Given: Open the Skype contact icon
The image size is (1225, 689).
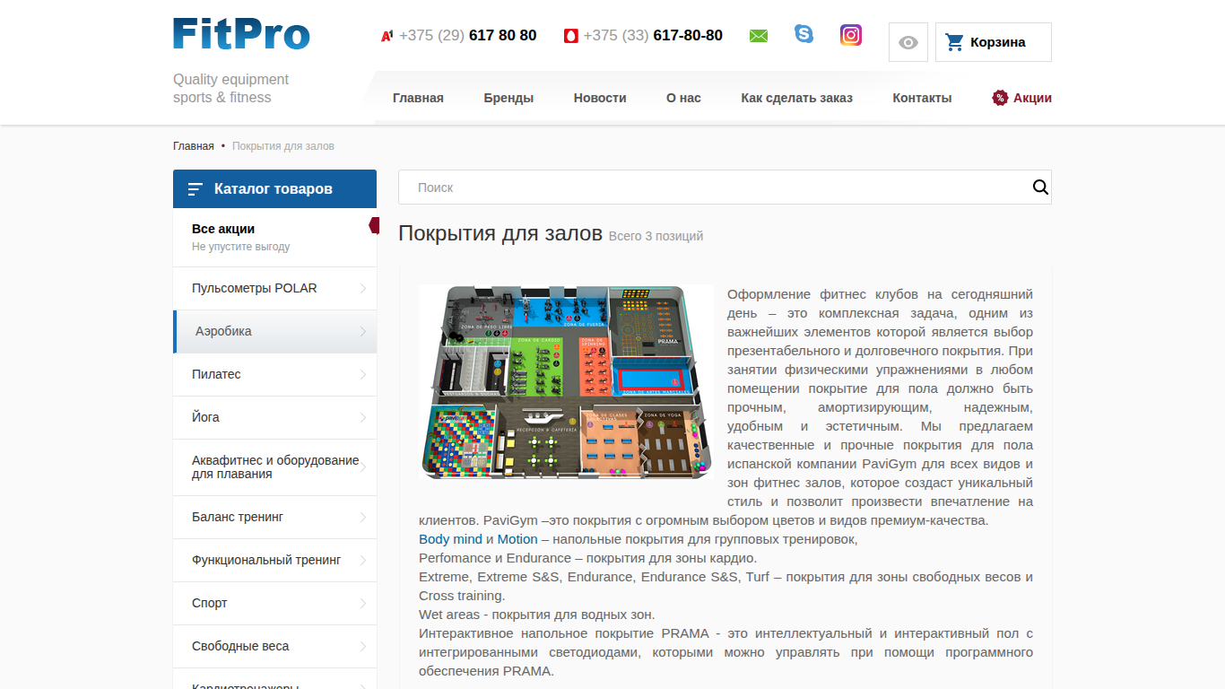Looking at the screenshot, I should pyautogui.click(x=804, y=34).
